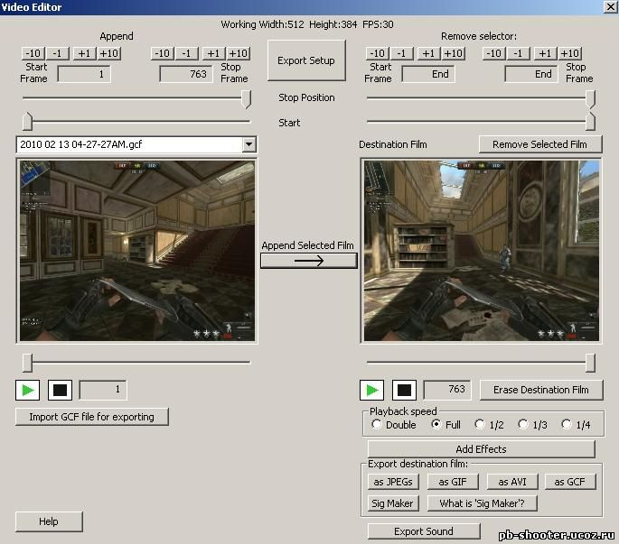The image size is (619, 544).
Task: Play the destination film preview
Action: 372,390
